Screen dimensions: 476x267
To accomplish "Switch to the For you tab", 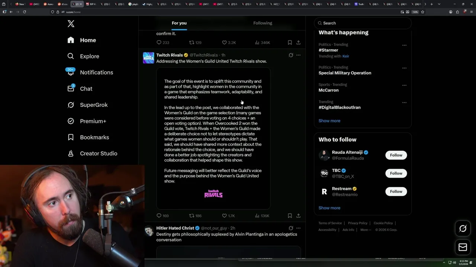I will [x=179, y=23].
